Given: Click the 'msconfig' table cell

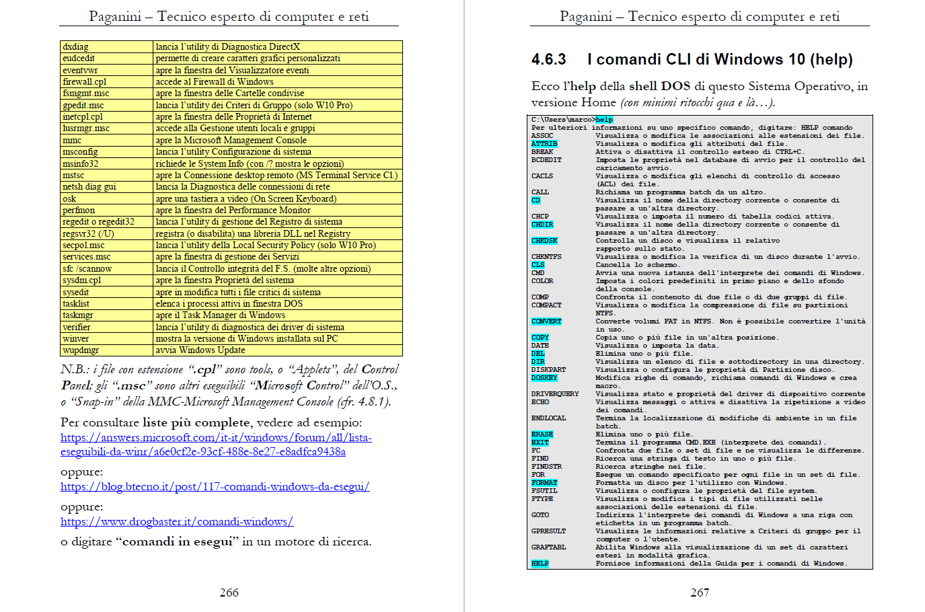Looking at the screenshot, I should pos(107,152).
